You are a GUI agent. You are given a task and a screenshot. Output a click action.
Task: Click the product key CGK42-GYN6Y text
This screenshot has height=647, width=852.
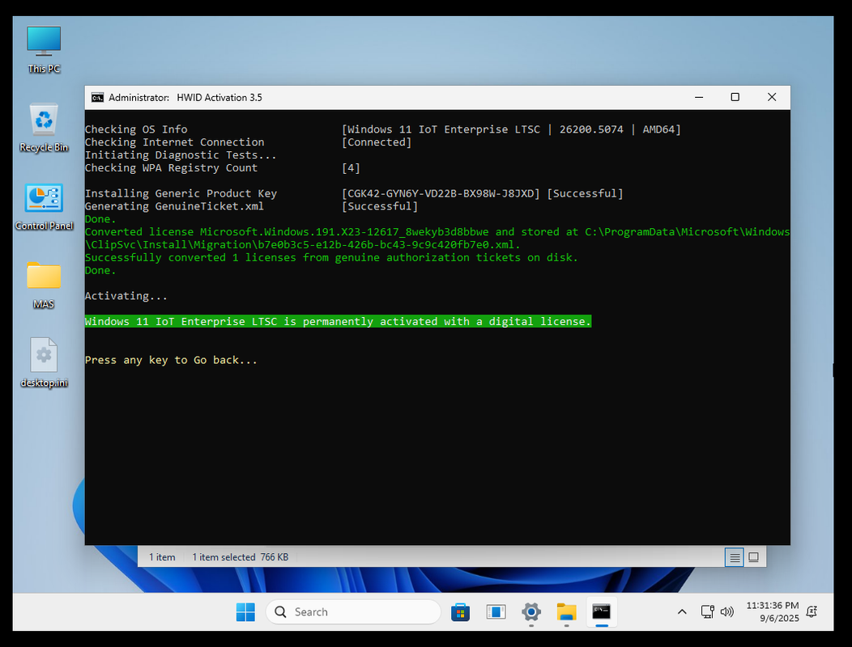441,193
